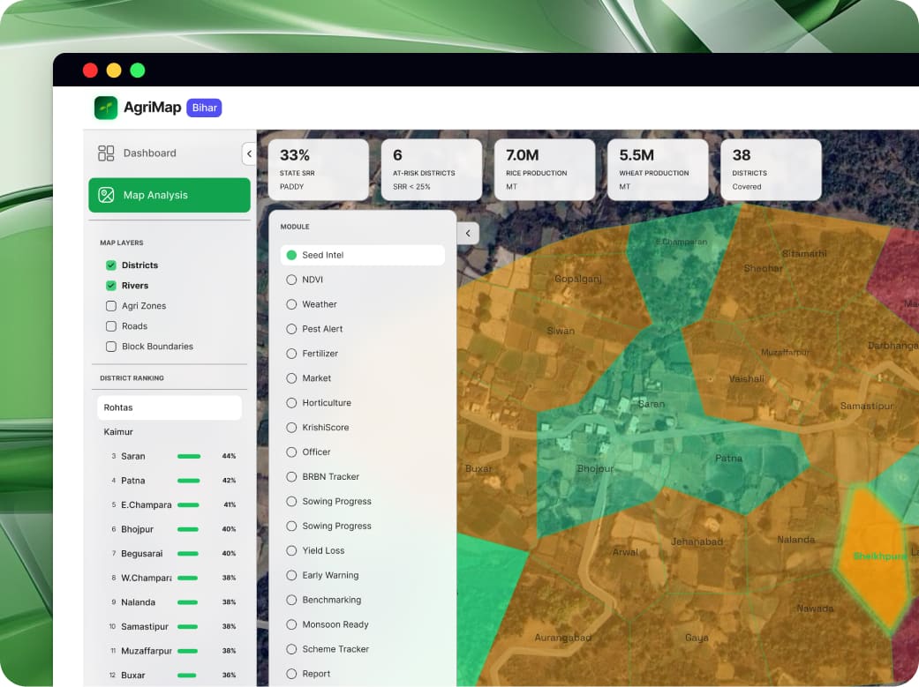Viewport: 919px width, 687px height.
Task: Select Samastipur ranking row
Action: tap(169, 627)
